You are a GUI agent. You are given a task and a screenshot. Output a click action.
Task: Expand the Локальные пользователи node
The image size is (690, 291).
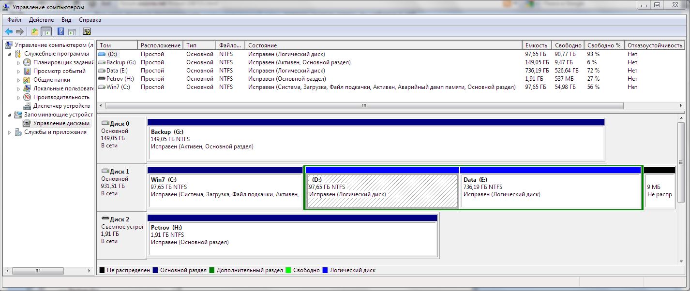click(19, 88)
